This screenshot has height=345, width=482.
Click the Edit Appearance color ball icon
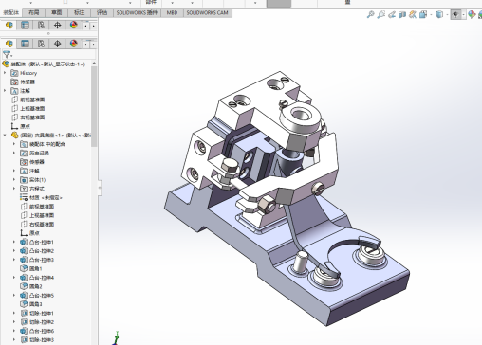pos(472,14)
